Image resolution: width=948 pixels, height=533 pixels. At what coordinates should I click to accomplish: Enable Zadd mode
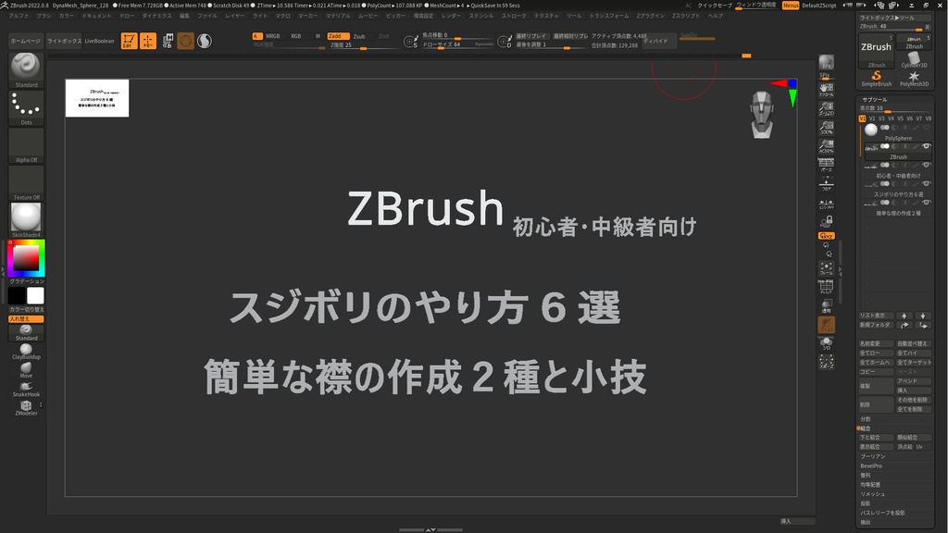point(337,36)
